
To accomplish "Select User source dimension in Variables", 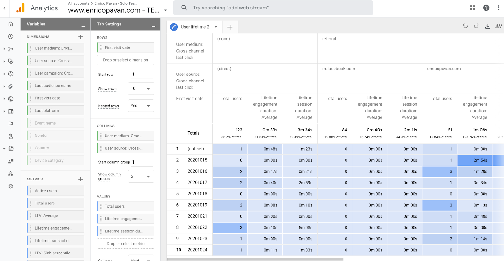I will click(56, 61).
